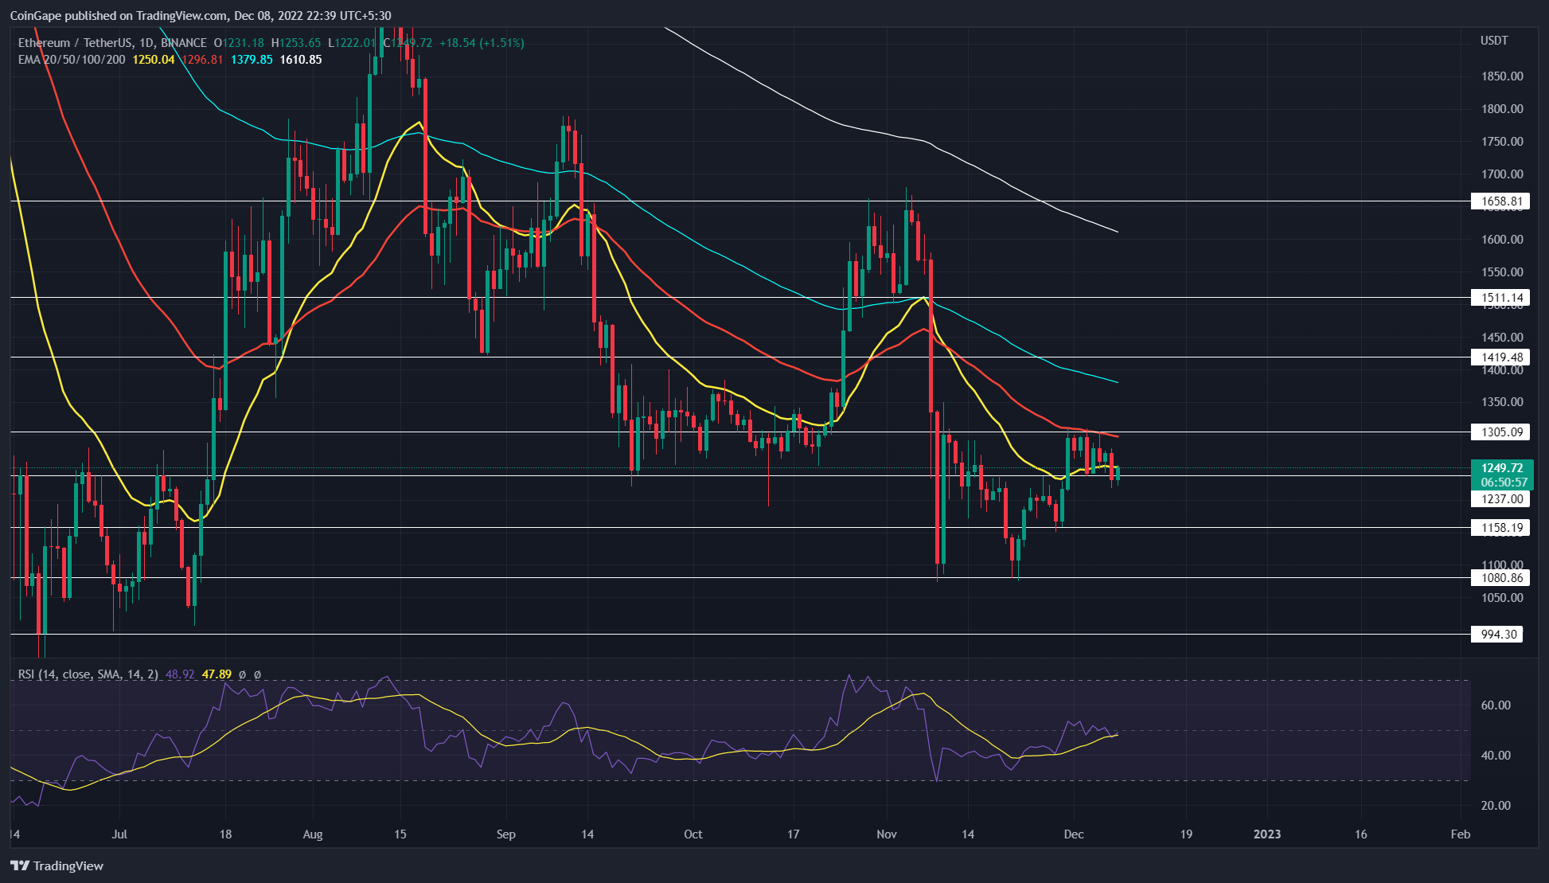Click the Nov label on time axis

point(887,834)
